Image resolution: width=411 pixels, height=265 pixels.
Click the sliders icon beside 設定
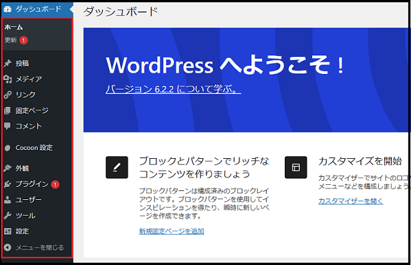[x=8, y=231]
